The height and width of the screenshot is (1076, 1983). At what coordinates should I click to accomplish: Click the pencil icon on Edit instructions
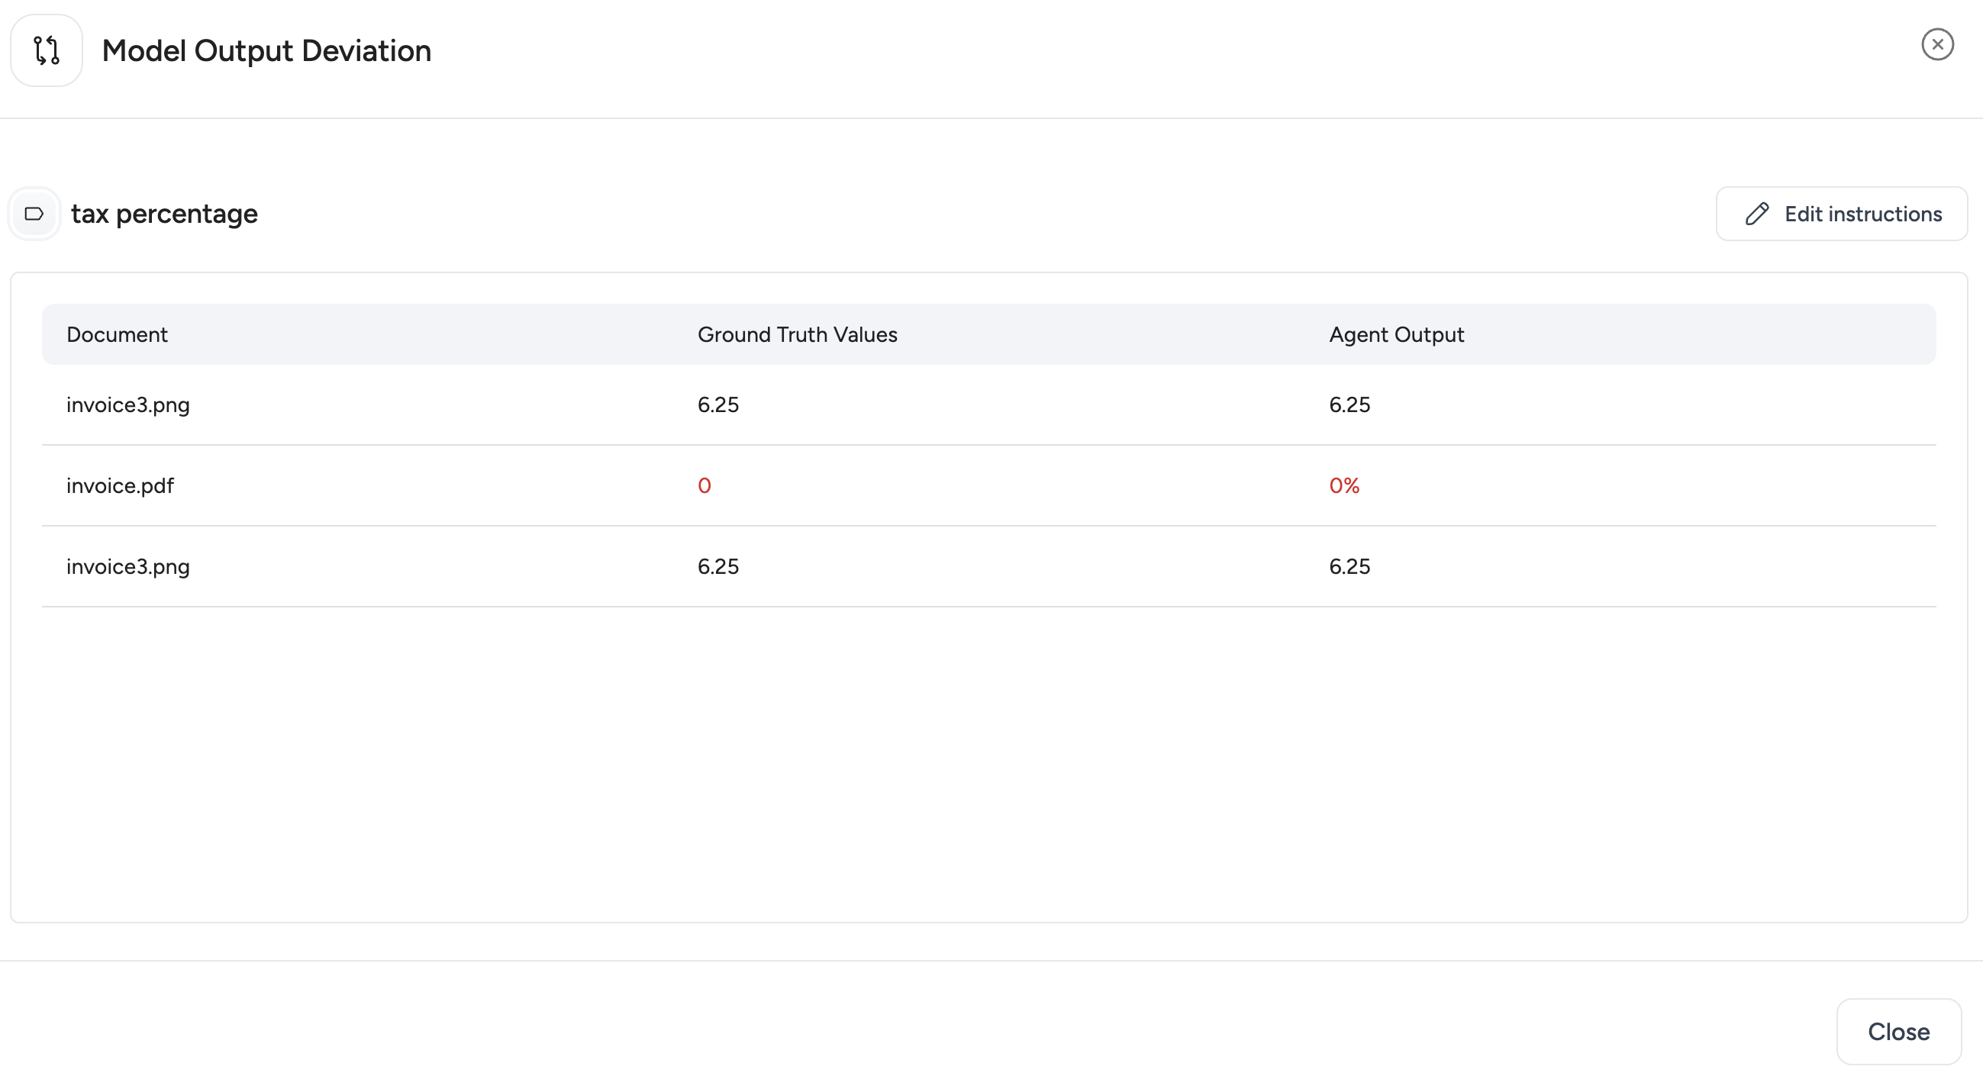point(1759,213)
